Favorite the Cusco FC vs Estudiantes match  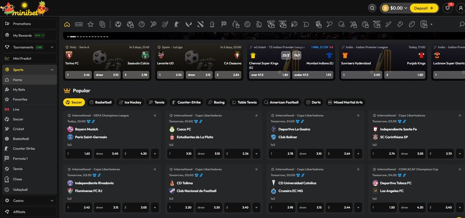(x=257, y=115)
